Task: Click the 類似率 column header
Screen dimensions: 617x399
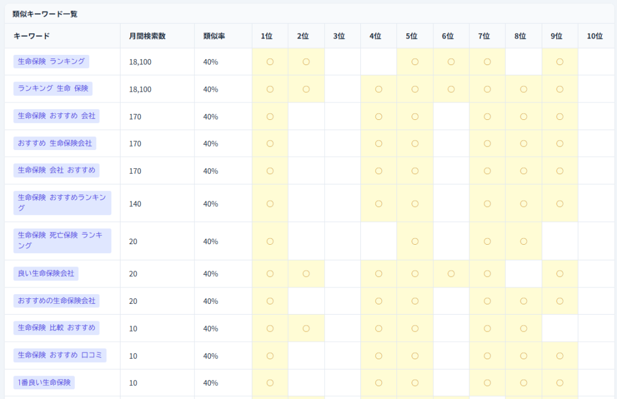Action: (214, 36)
